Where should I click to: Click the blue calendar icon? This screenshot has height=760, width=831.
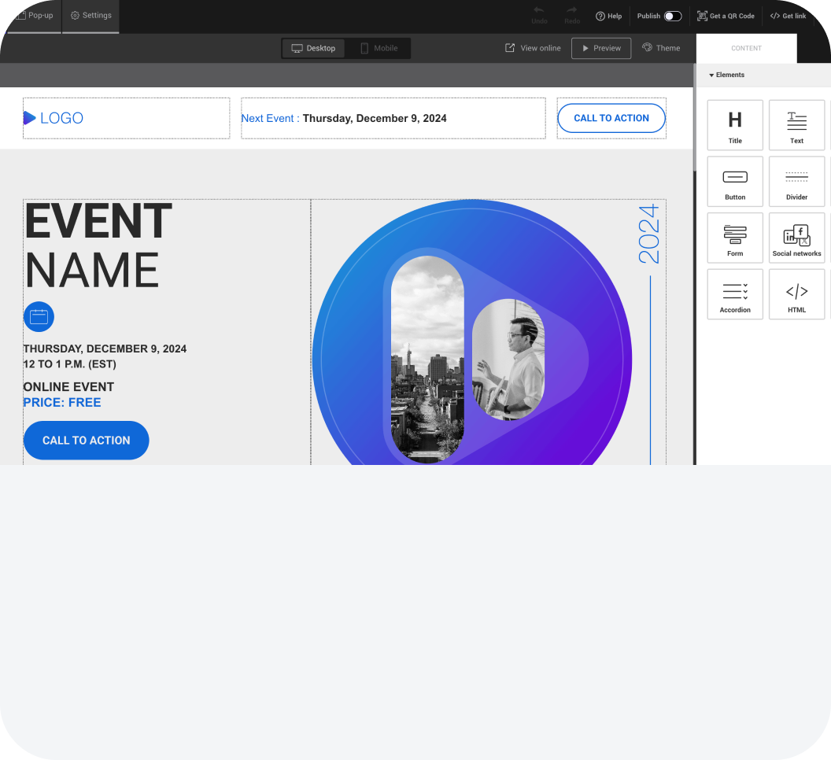(x=39, y=317)
